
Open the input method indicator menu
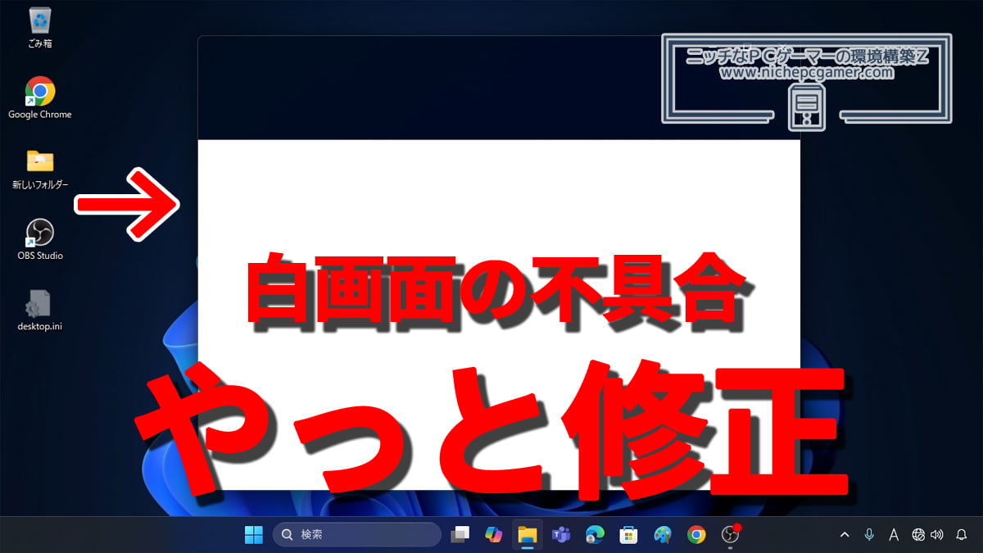click(894, 535)
